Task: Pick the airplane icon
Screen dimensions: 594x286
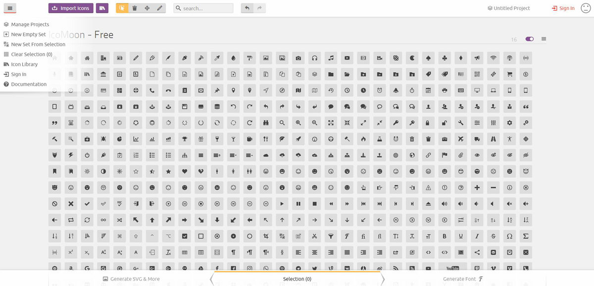Action: click(x=460, y=139)
